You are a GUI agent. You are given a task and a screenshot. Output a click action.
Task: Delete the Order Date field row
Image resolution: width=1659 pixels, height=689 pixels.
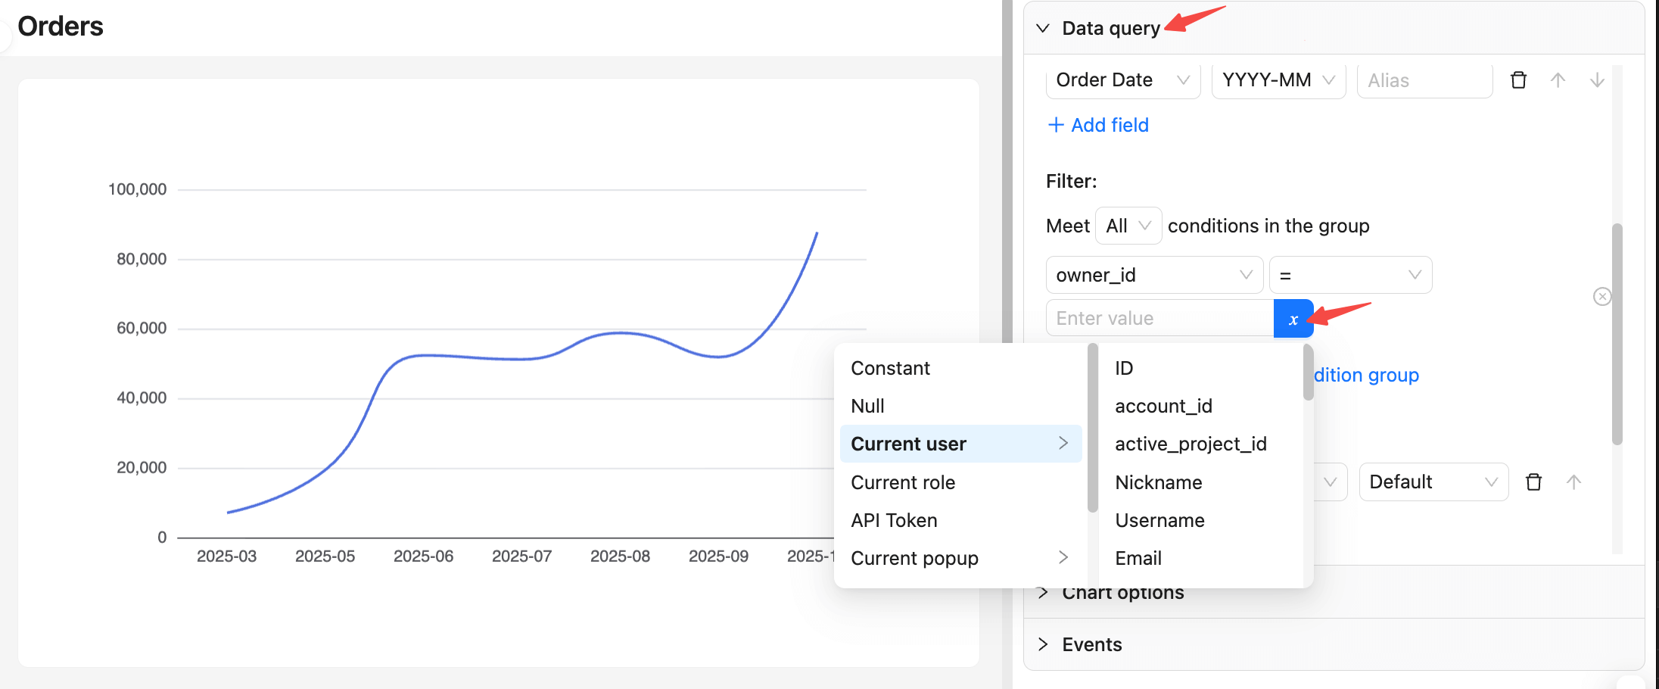(1518, 80)
